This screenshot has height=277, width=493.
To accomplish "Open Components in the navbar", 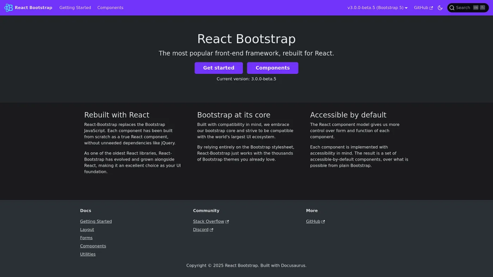I will click(110, 8).
